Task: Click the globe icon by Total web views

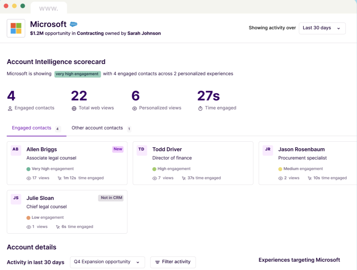Action: 74,109
